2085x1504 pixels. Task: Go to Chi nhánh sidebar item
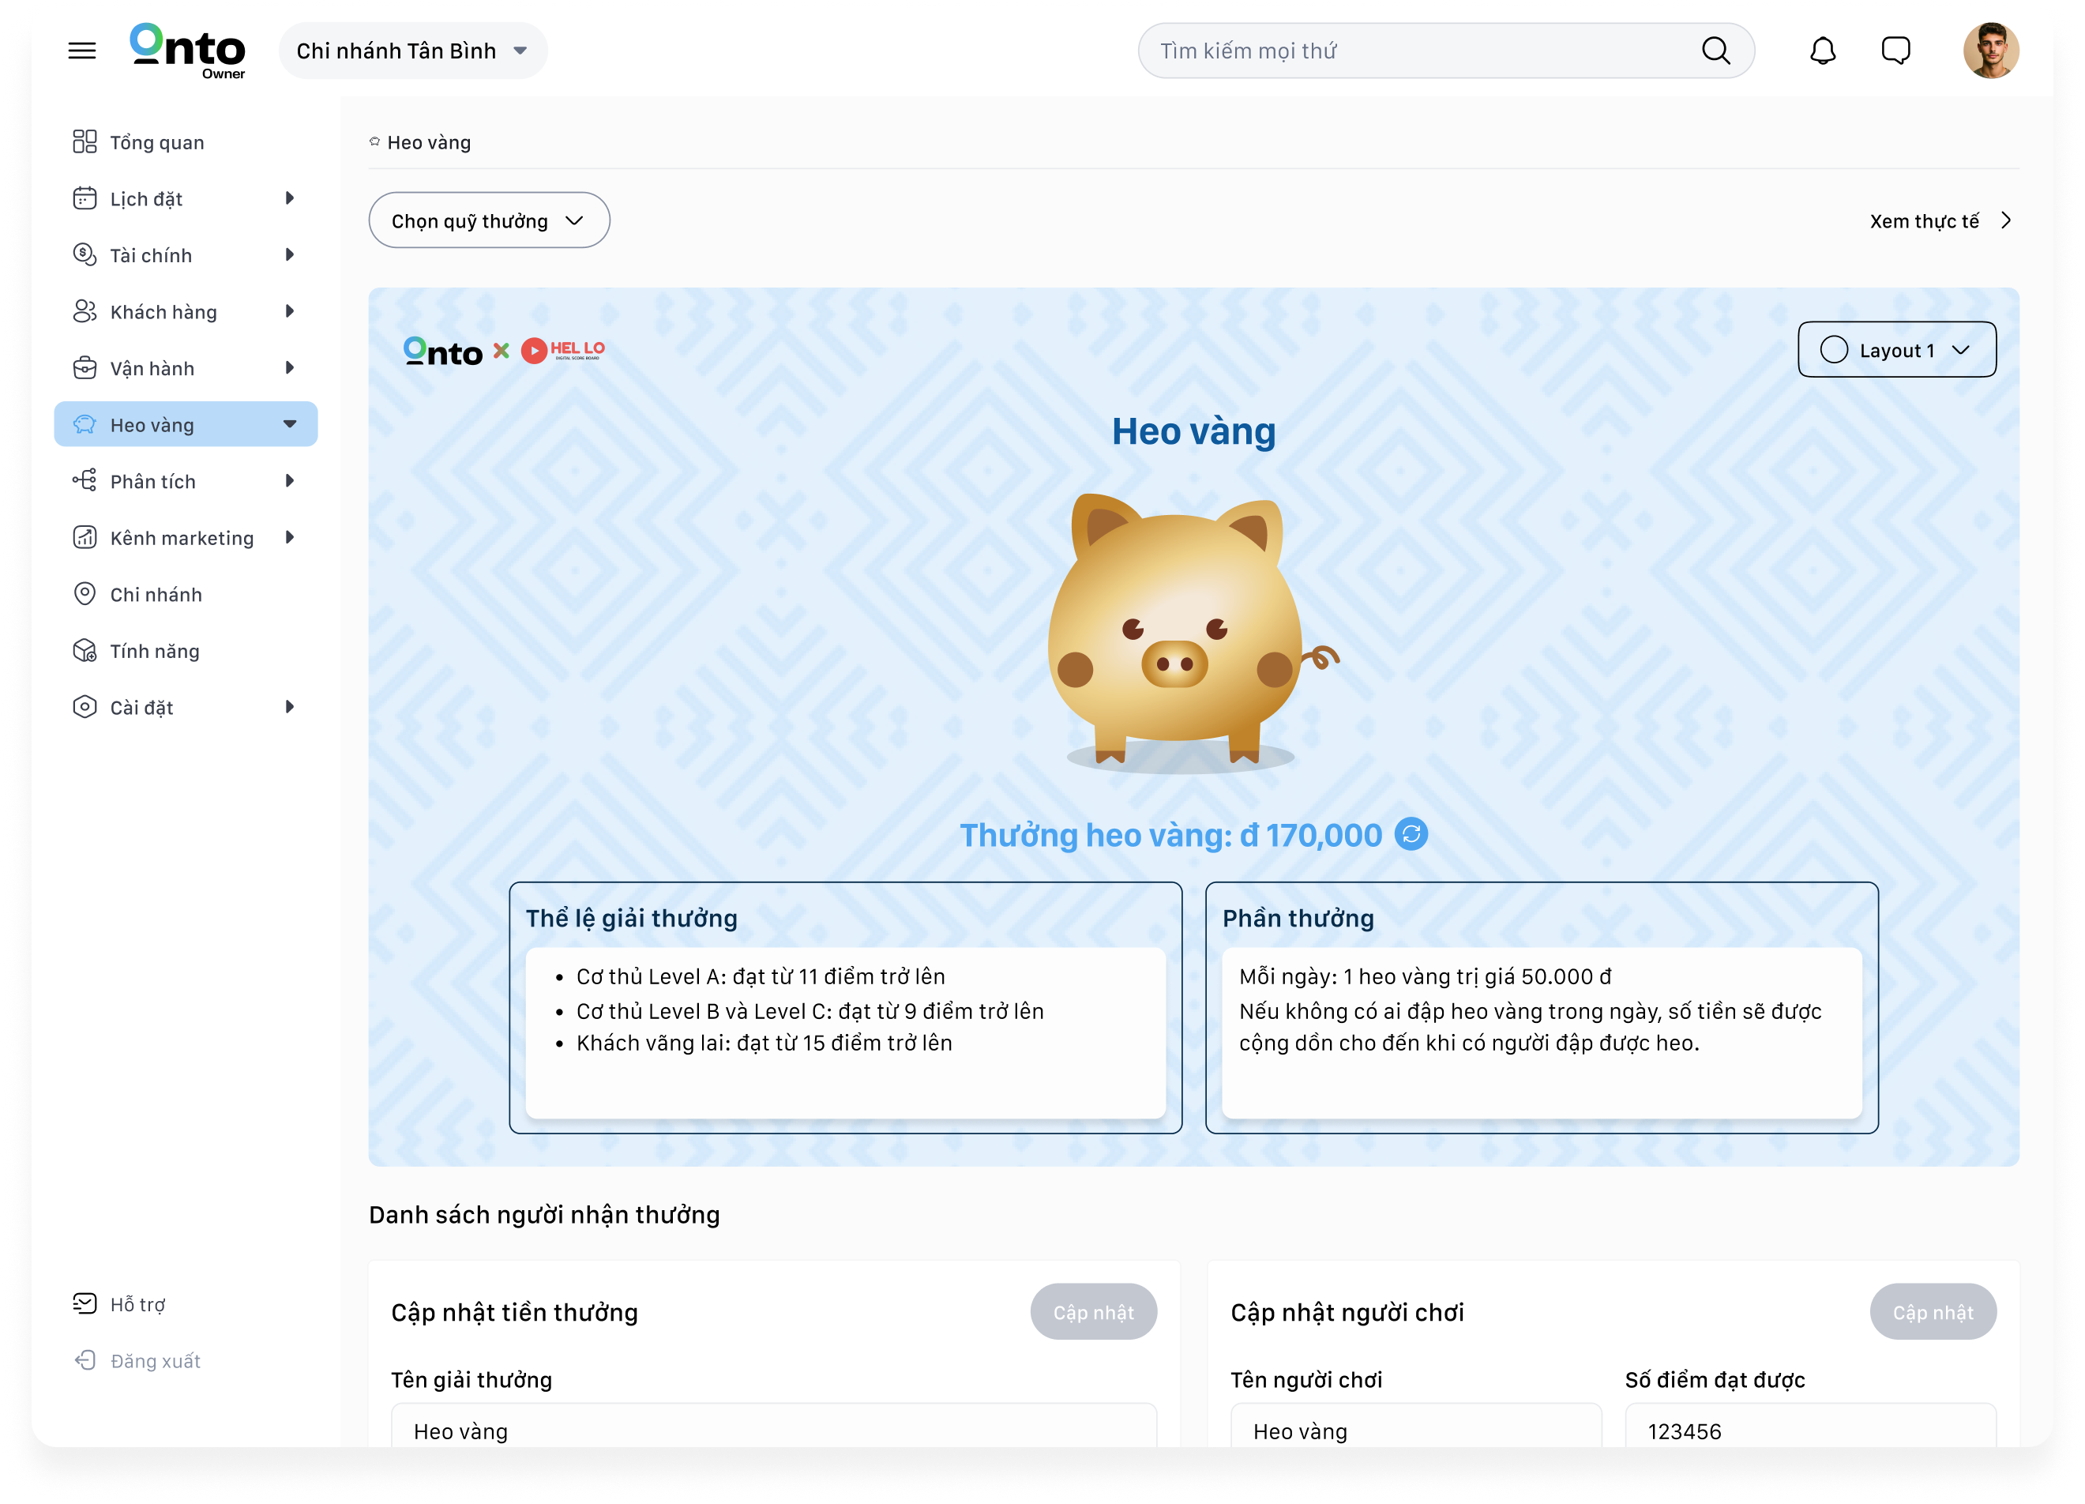click(x=156, y=595)
